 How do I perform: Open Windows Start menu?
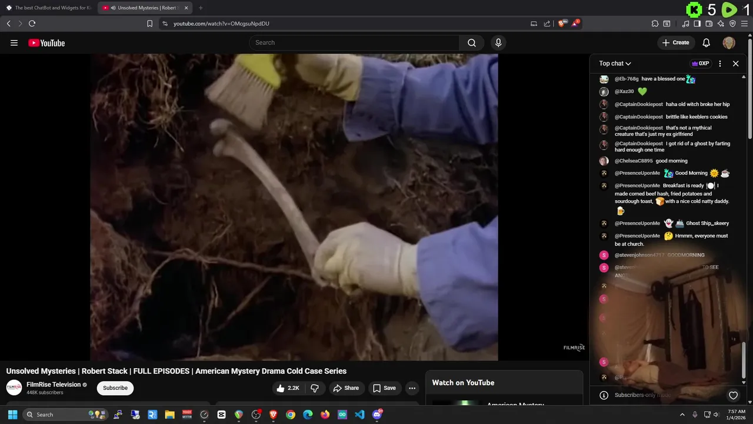coord(12,415)
